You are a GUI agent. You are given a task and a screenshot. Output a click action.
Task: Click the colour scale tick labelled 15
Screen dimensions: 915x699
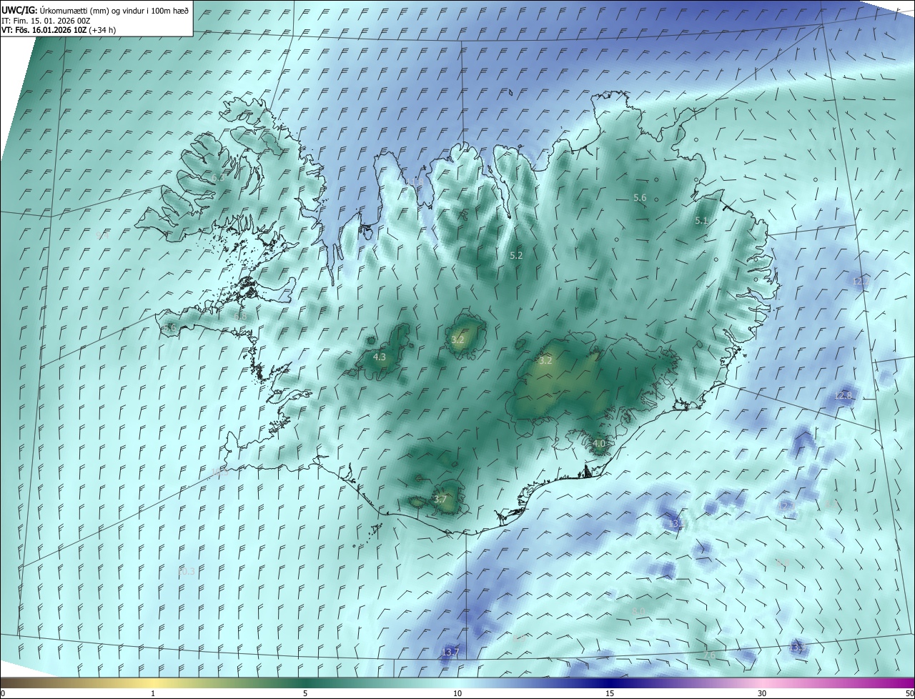pos(610,693)
